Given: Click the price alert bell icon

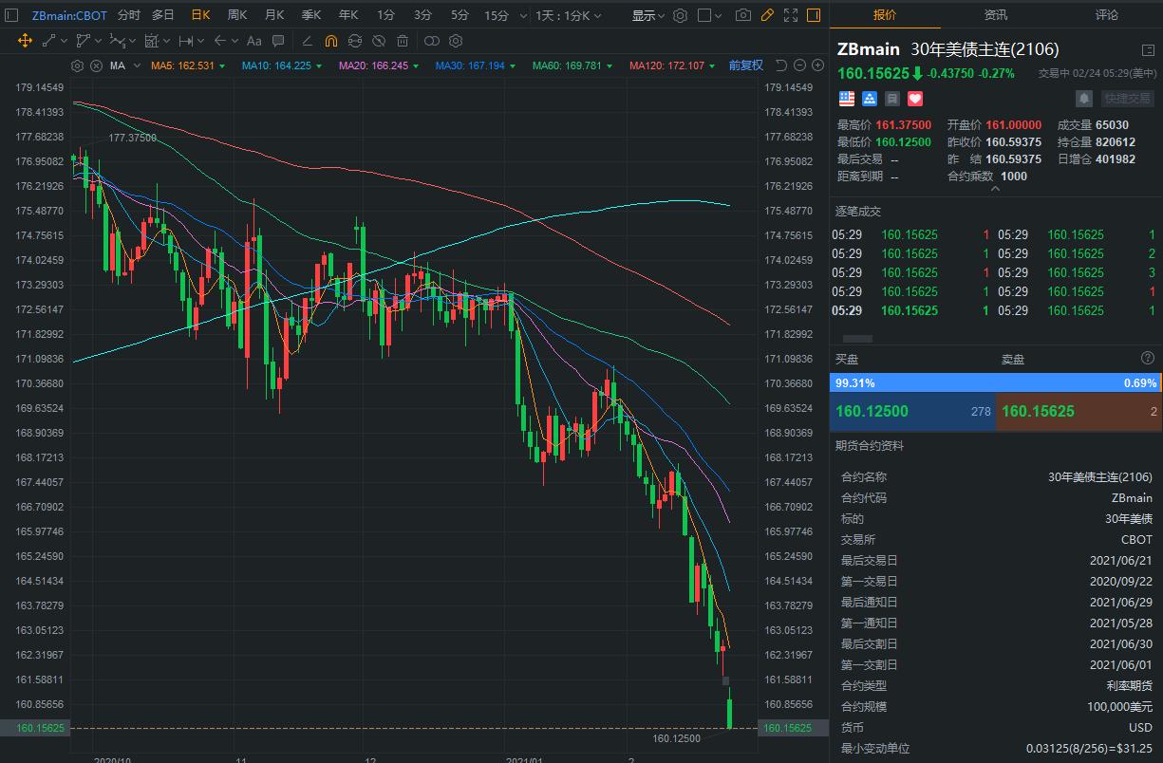Looking at the screenshot, I should [1083, 98].
